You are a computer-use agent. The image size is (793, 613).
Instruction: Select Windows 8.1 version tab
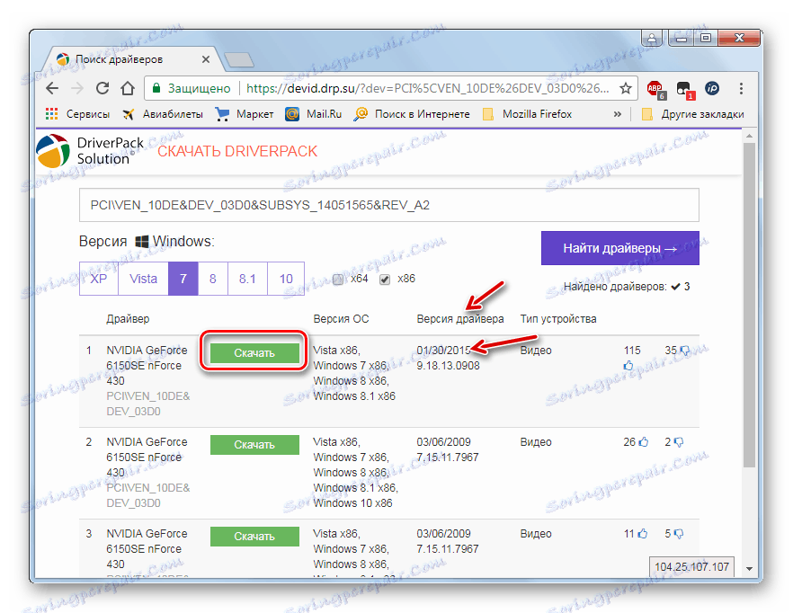click(247, 279)
